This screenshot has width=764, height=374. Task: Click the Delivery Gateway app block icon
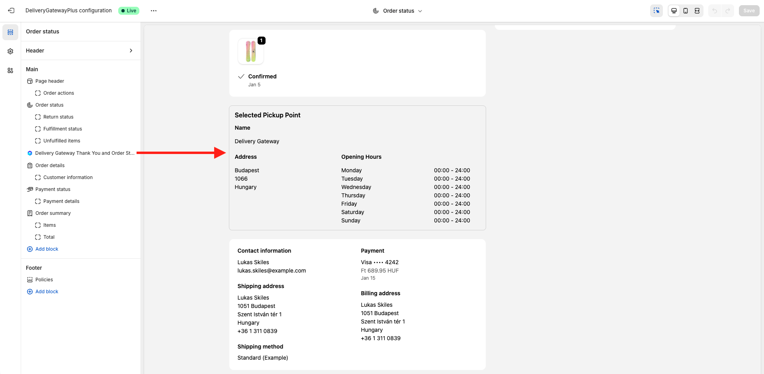[x=30, y=153]
